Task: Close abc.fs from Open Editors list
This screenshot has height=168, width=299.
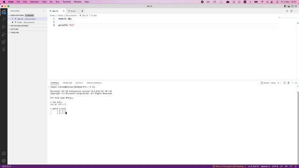Action: pyautogui.click(x=13, y=19)
